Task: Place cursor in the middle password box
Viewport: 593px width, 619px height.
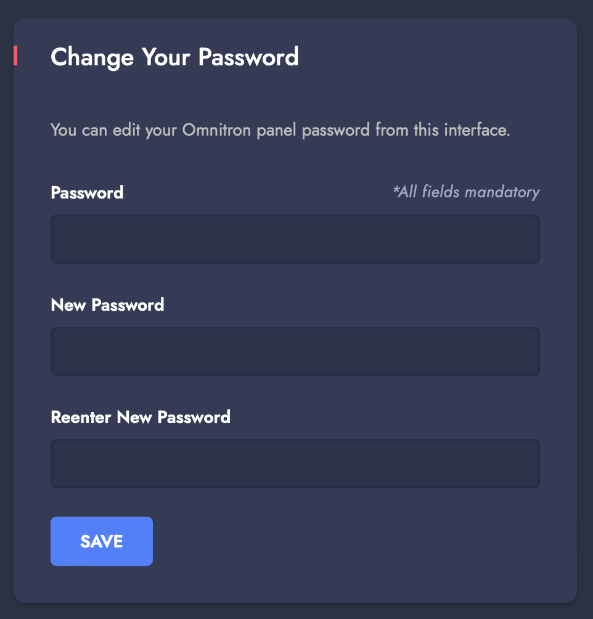Action: point(295,351)
